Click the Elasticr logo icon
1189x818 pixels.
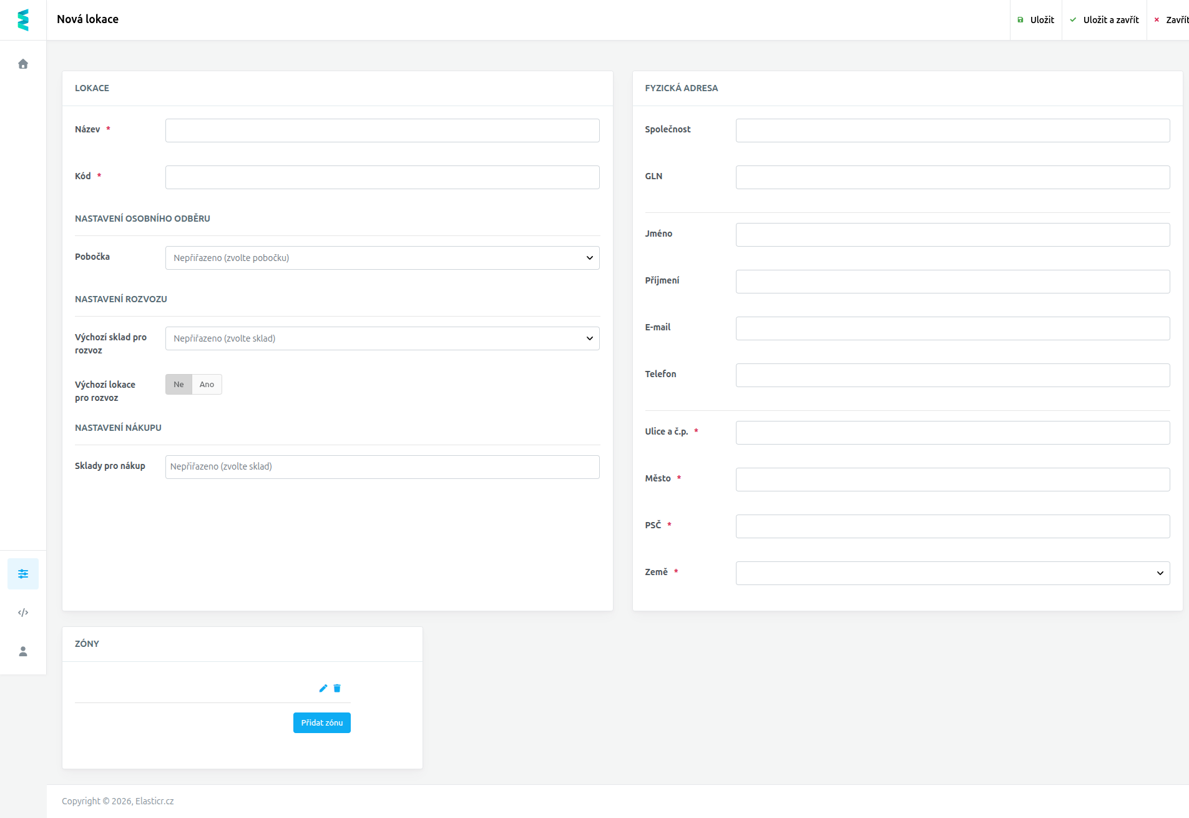pos(23,20)
